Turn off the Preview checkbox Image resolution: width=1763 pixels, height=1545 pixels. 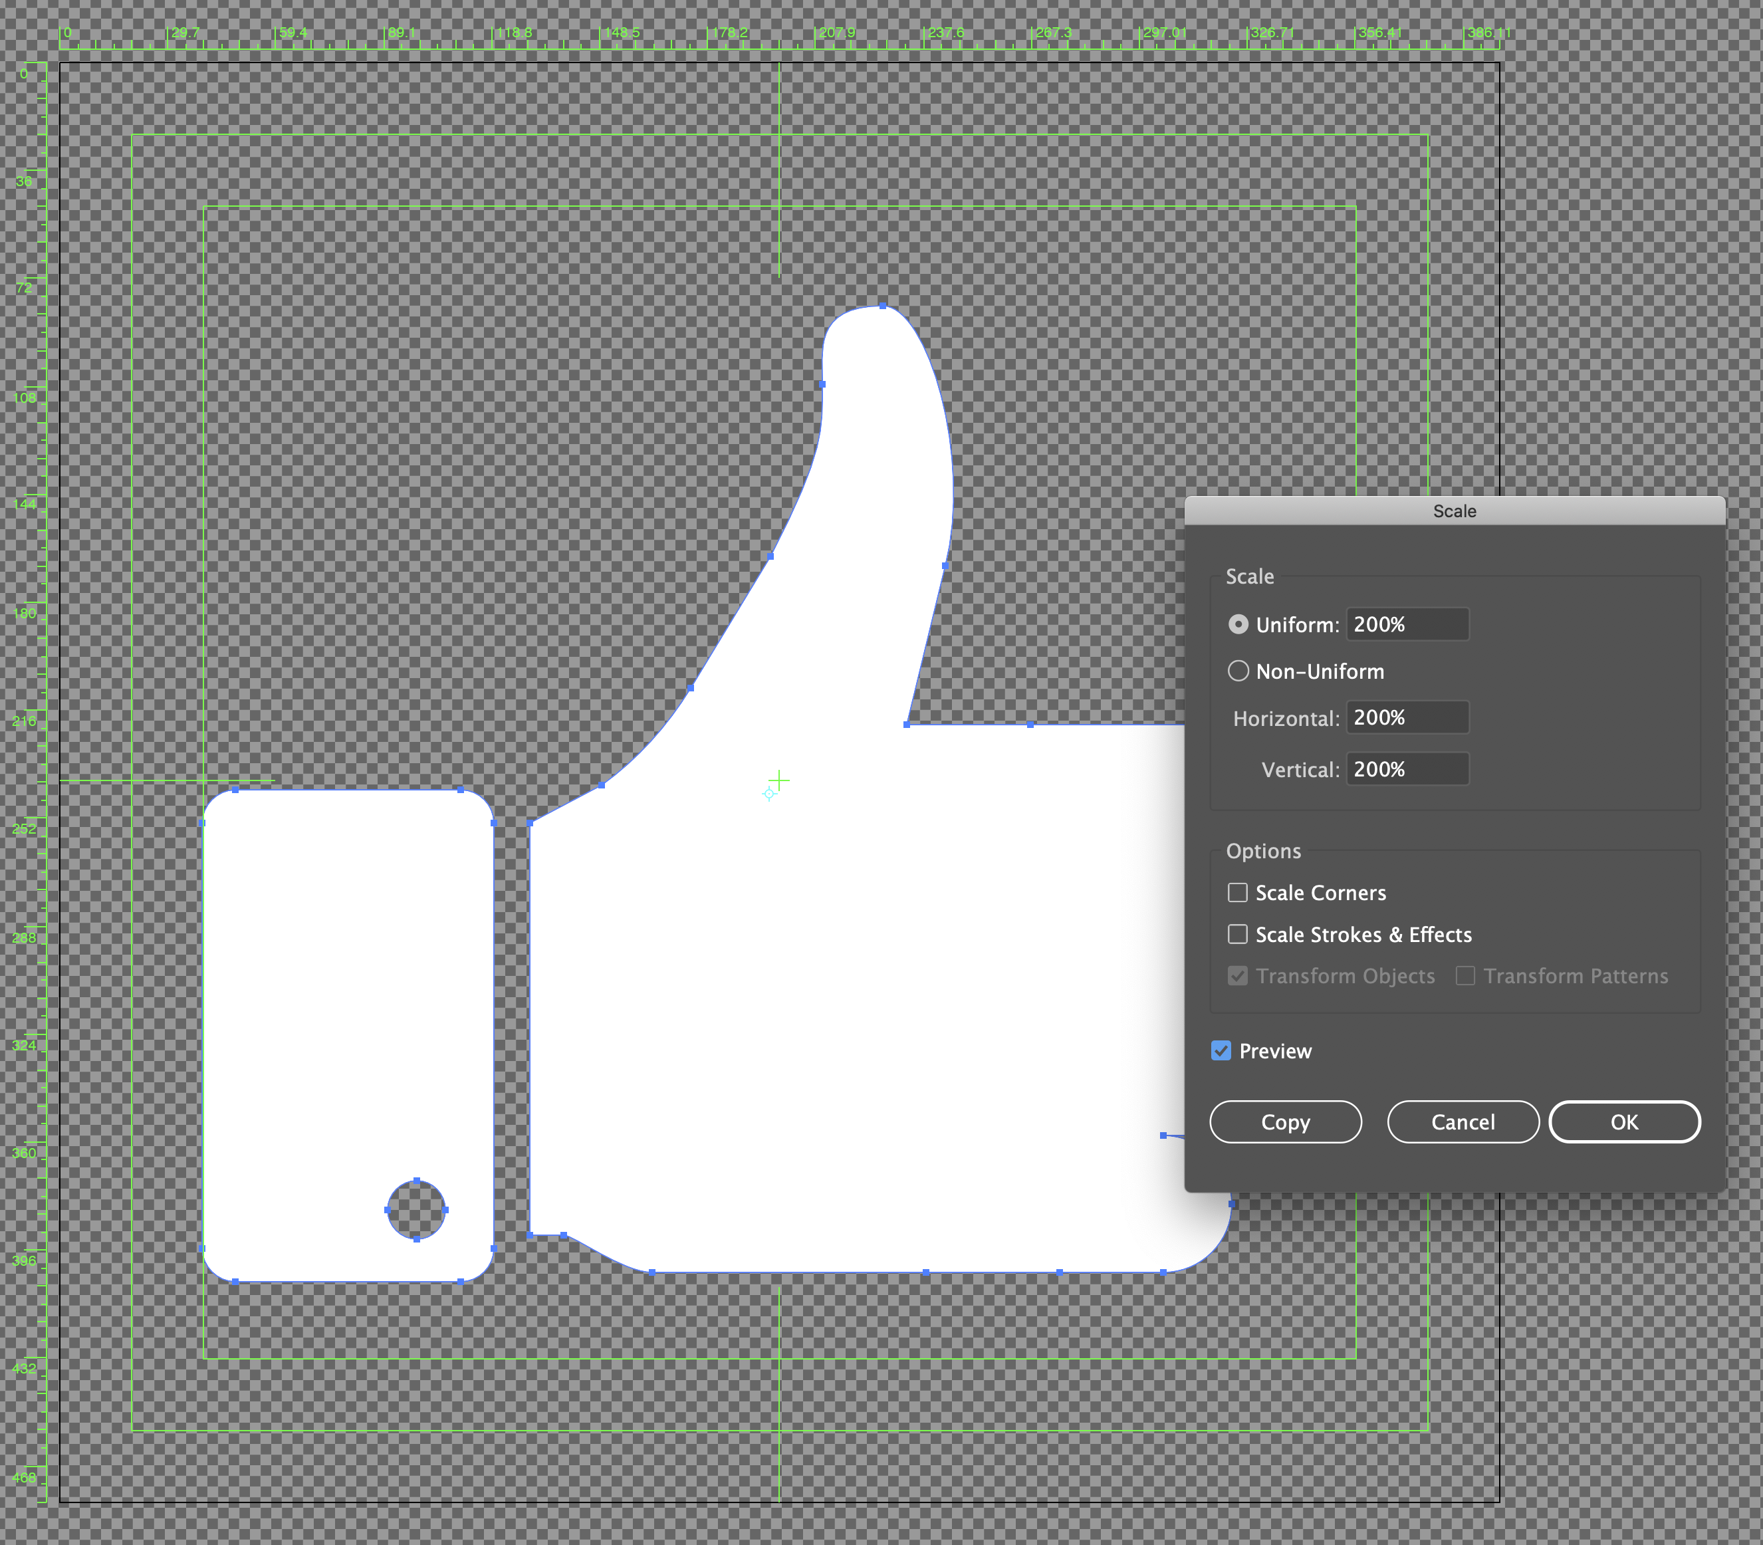(1221, 1050)
